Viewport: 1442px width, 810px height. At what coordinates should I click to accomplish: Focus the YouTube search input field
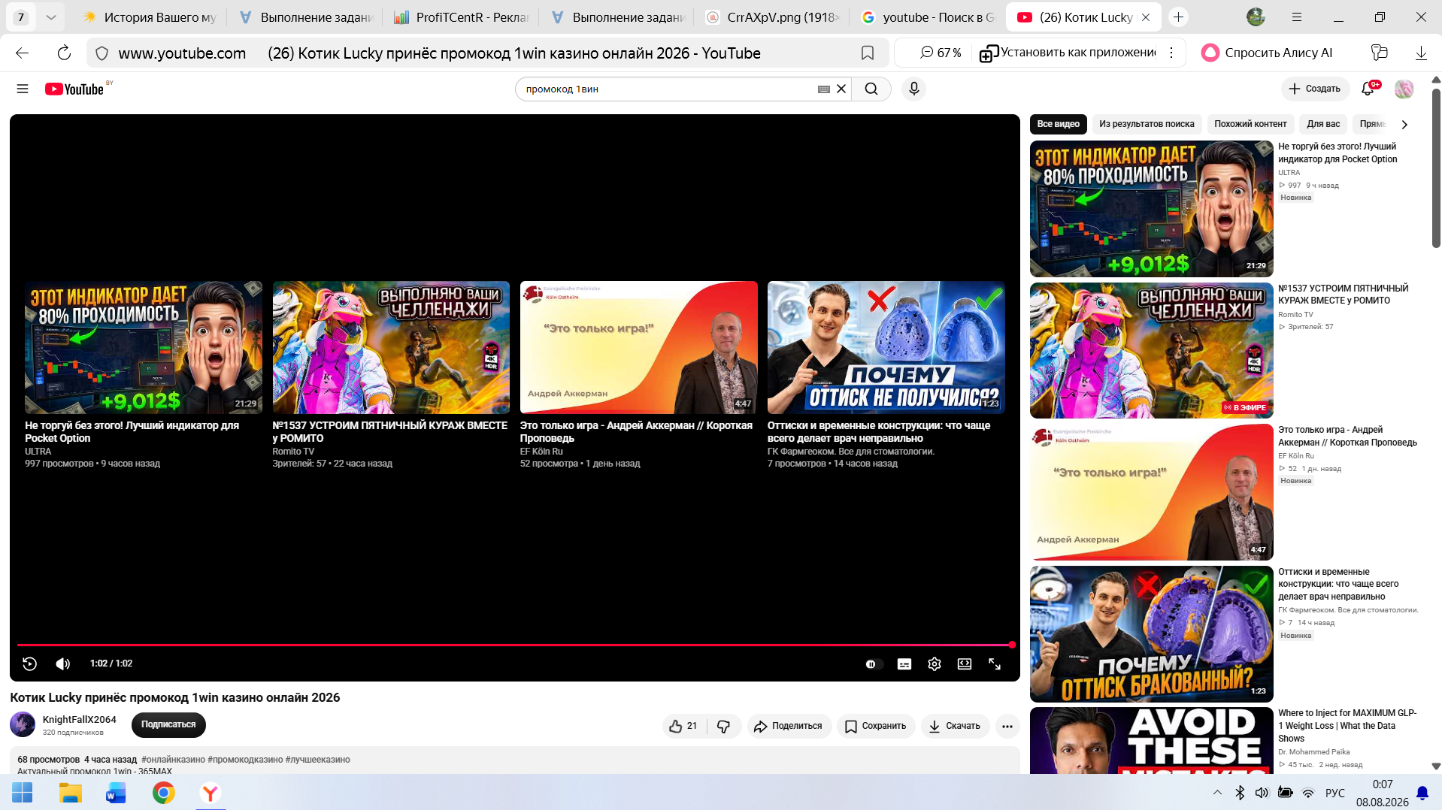(x=669, y=89)
